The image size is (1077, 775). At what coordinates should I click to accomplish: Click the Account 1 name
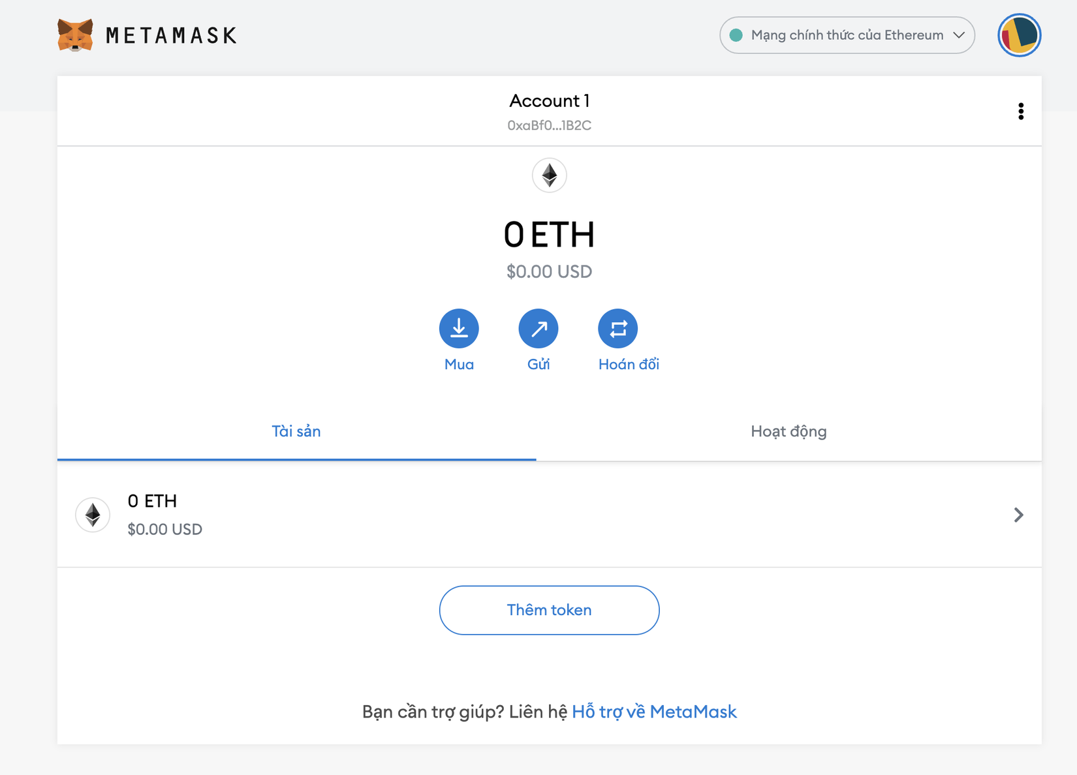coord(549,101)
